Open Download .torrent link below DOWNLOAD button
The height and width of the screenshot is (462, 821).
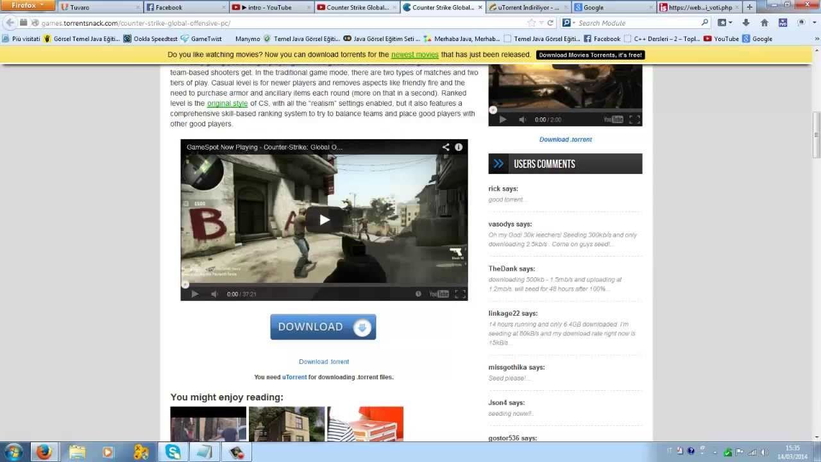pyautogui.click(x=324, y=362)
